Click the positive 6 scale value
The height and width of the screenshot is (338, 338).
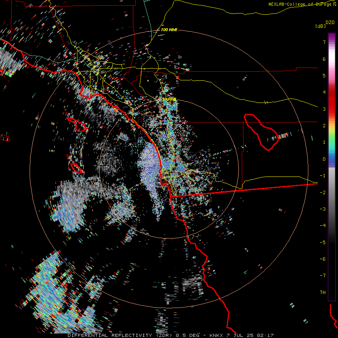click(324, 59)
